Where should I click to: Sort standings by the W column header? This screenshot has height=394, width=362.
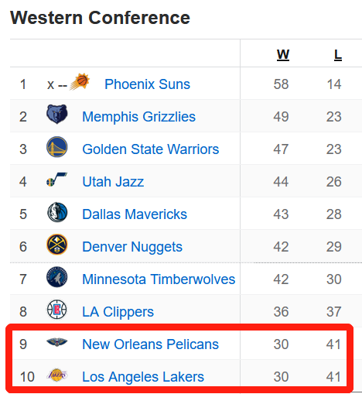[x=283, y=55]
